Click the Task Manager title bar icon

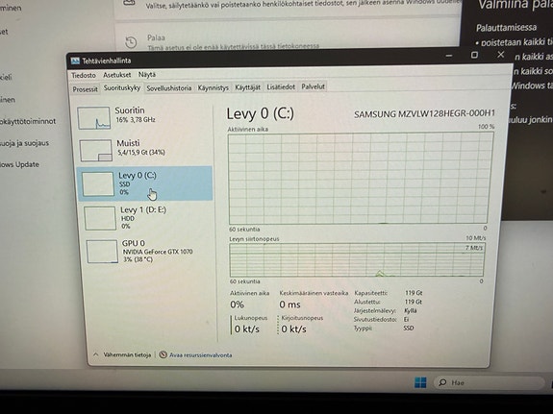75,61
